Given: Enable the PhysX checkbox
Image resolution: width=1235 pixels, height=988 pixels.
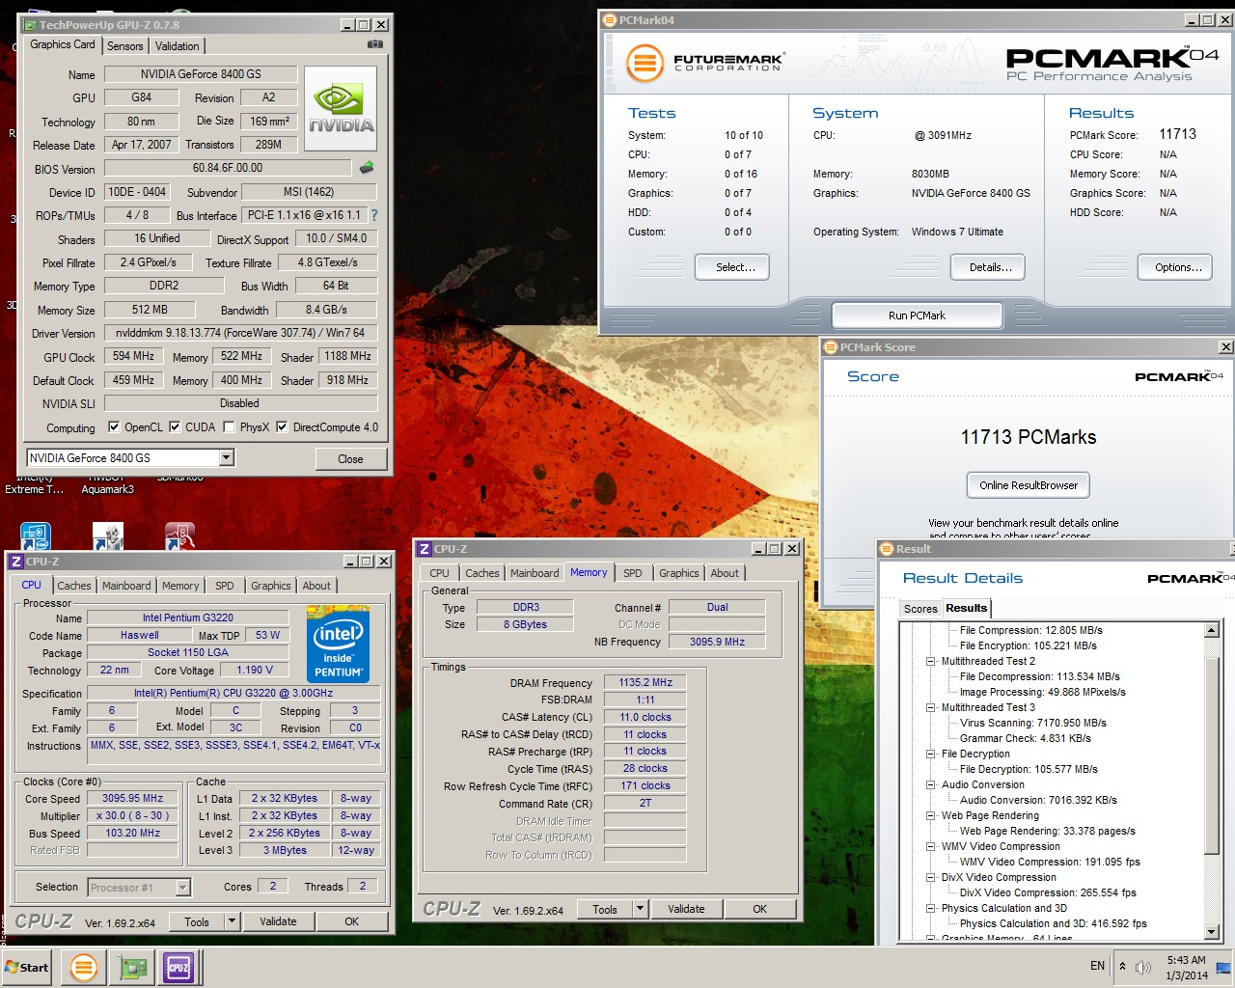Looking at the screenshot, I should [229, 426].
